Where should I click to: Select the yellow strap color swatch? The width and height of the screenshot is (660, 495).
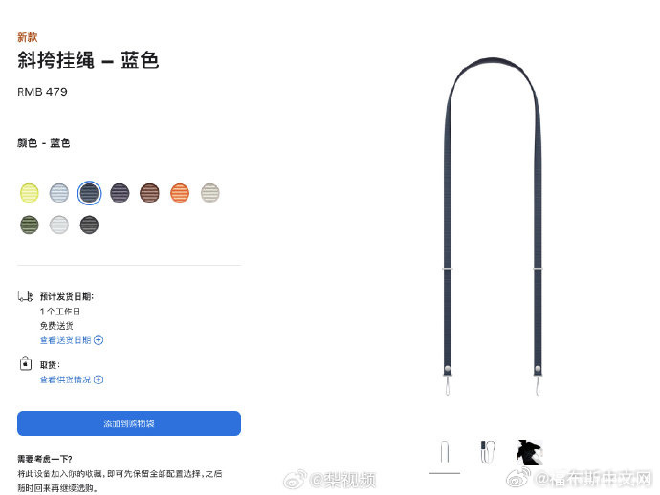[30, 193]
